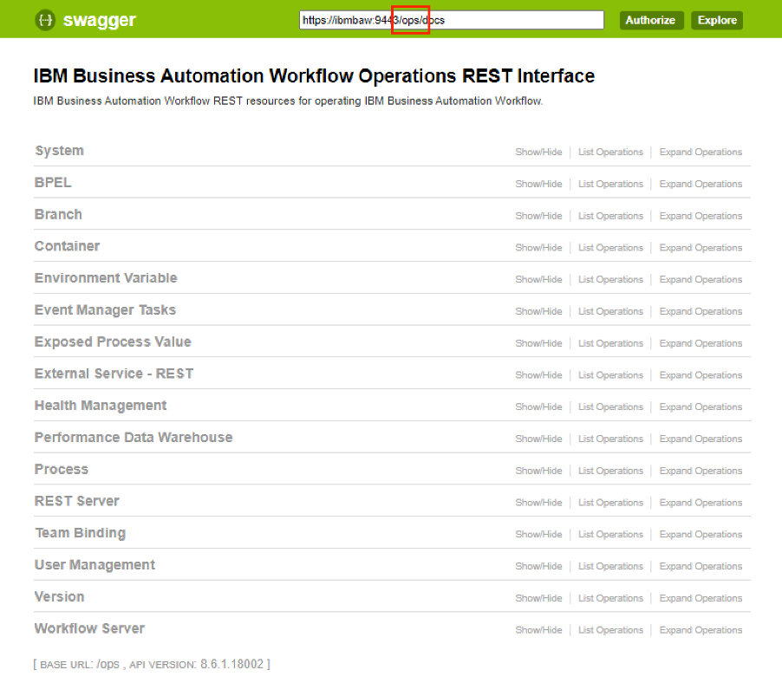Image resolution: width=782 pixels, height=683 pixels.
Task: List Operations for Version
Action: [x=611, y=598]
